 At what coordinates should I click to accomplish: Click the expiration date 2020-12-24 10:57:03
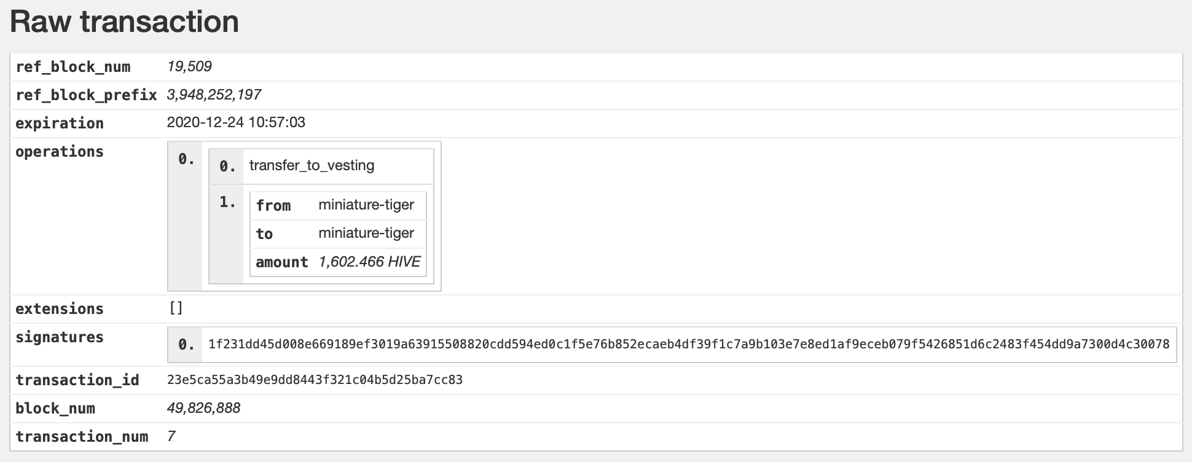[x=236, y=122]
